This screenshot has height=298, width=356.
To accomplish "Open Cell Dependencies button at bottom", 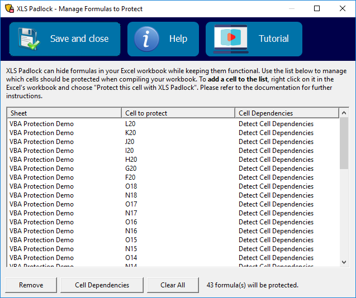I will tap(102, 285).
